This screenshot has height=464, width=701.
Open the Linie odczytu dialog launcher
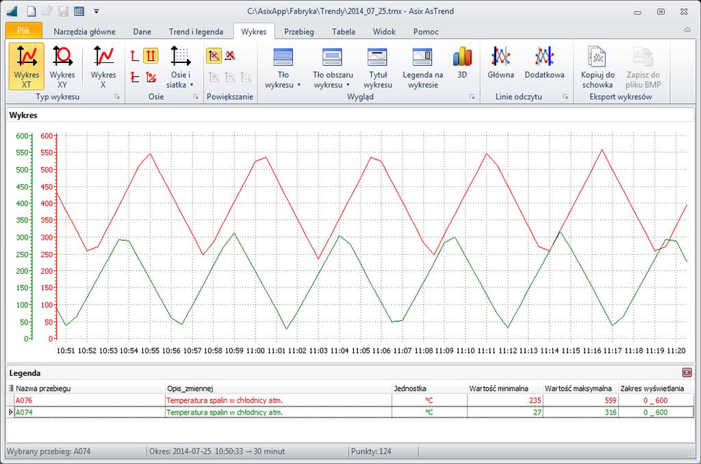tap(565, 96)
